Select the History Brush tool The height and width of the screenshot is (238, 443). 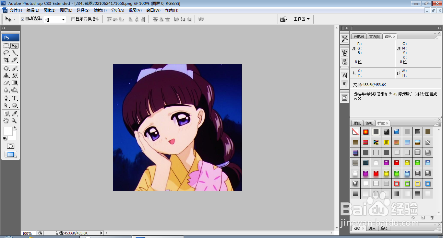point(15,76)
